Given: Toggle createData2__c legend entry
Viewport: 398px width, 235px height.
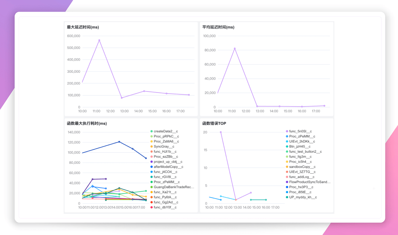Looking at the screenshot, I should click(165, 131).
